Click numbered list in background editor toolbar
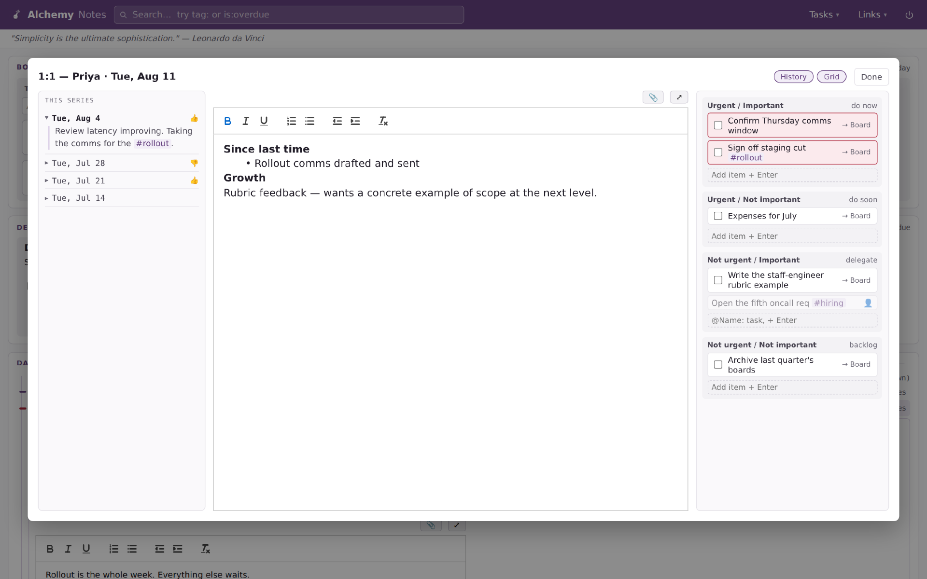 [113, 549]
